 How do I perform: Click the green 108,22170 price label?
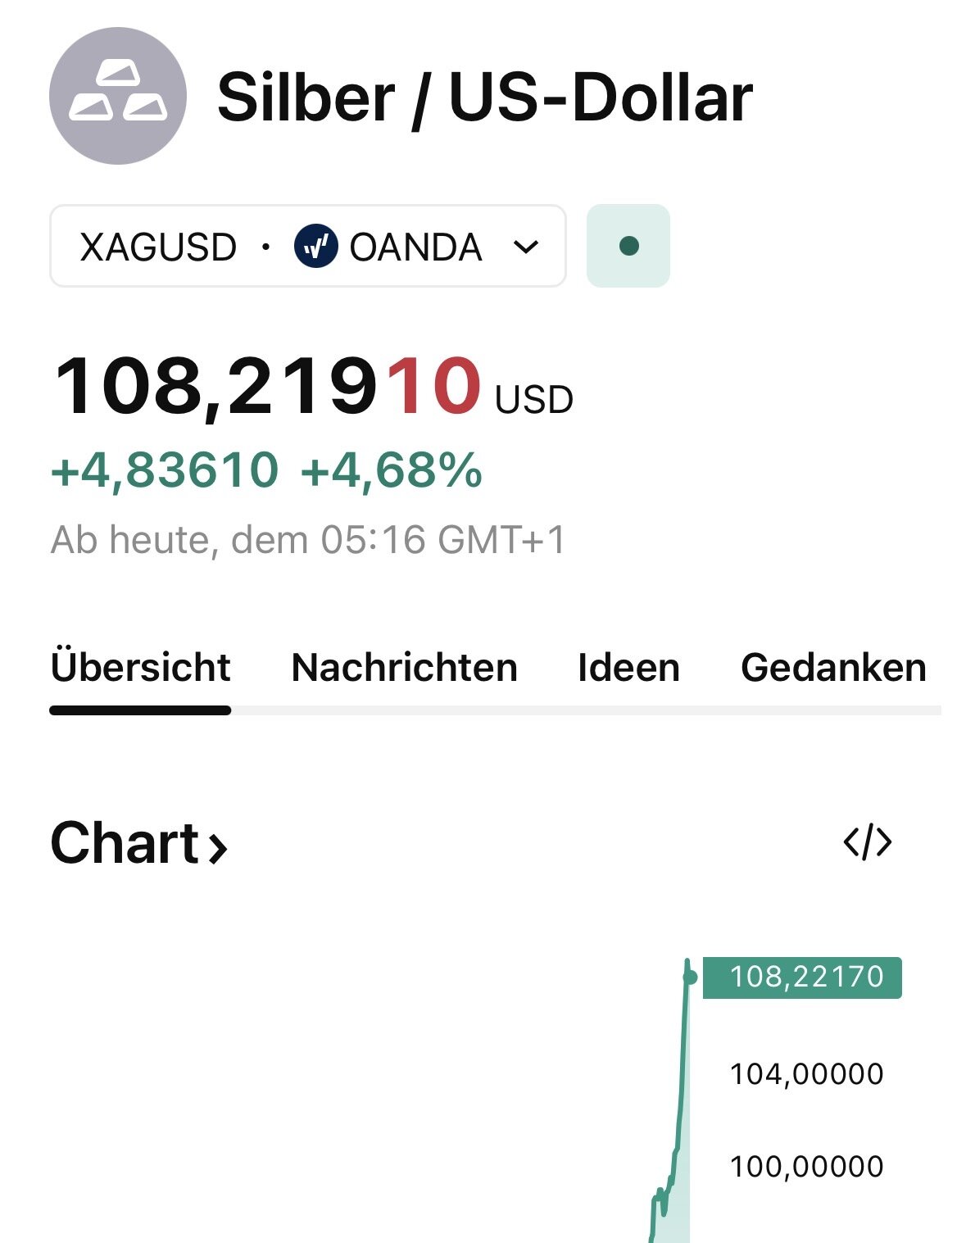[804, 978]
